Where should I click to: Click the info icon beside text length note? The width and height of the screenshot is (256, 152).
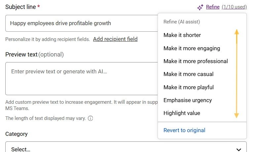(x=91, y=118)
